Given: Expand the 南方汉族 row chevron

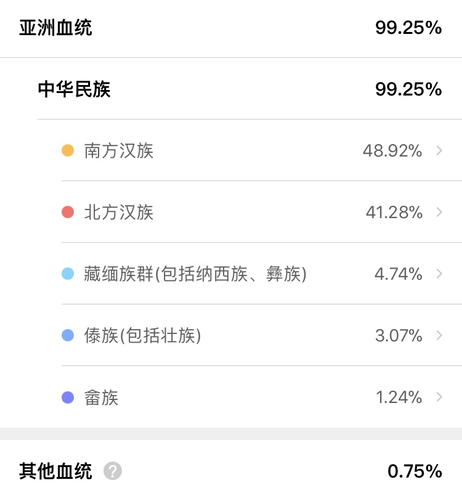Looking at the screenshot, I should point(439,150).
